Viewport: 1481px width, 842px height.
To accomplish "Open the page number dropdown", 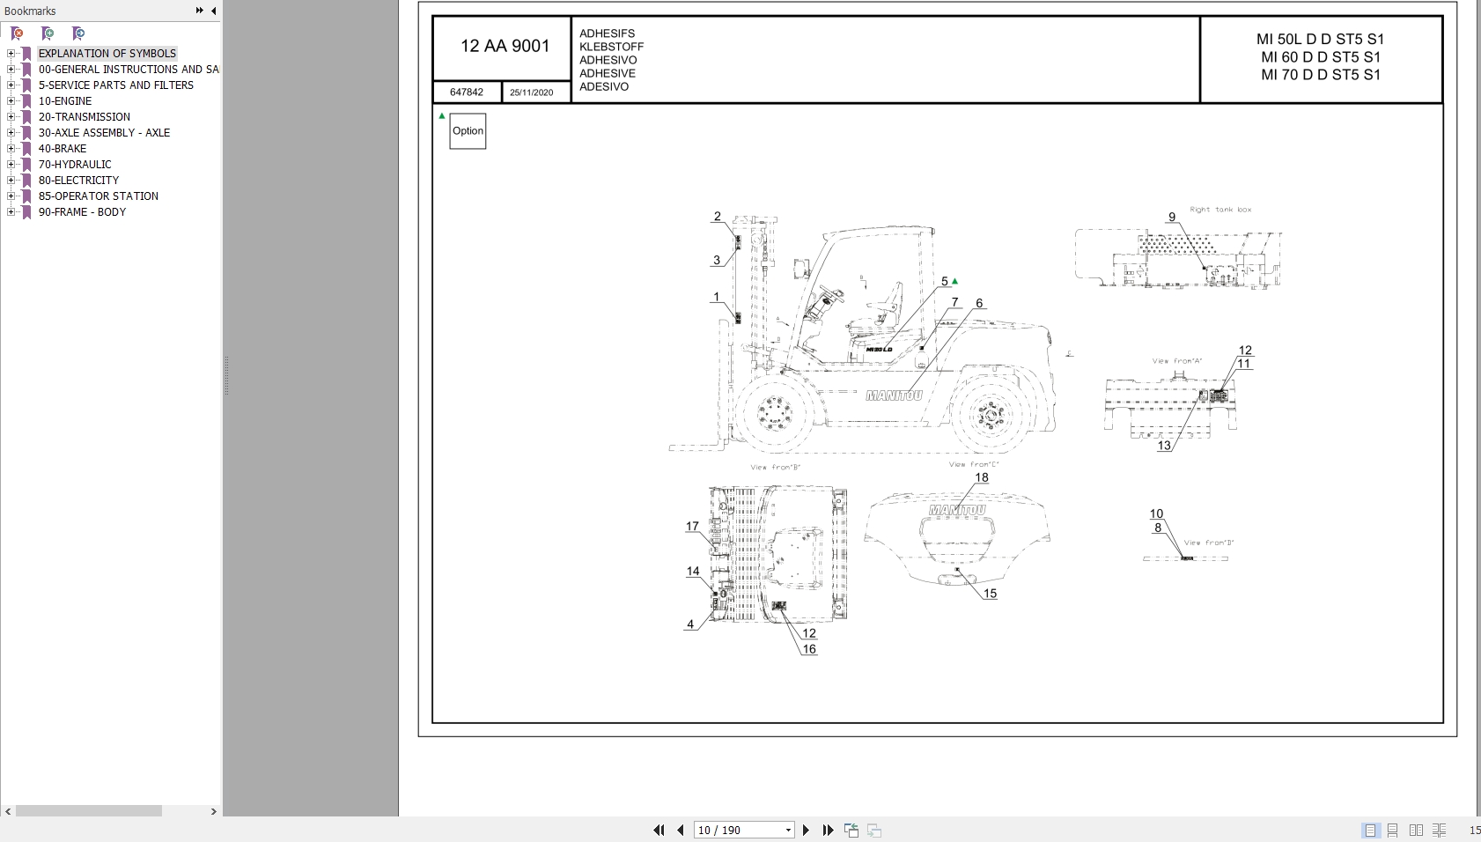I will [x=788, y=830].
